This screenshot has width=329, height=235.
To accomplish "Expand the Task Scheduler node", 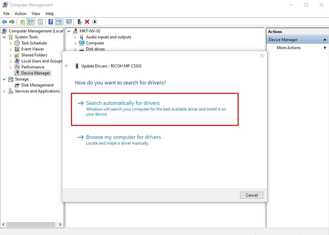I will click(10, 43).
